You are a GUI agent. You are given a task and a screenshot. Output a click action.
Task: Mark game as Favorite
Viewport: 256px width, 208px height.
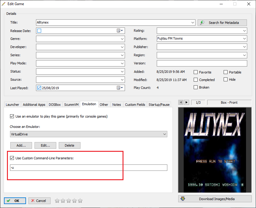pyautogui.click(x=195, y=72)
